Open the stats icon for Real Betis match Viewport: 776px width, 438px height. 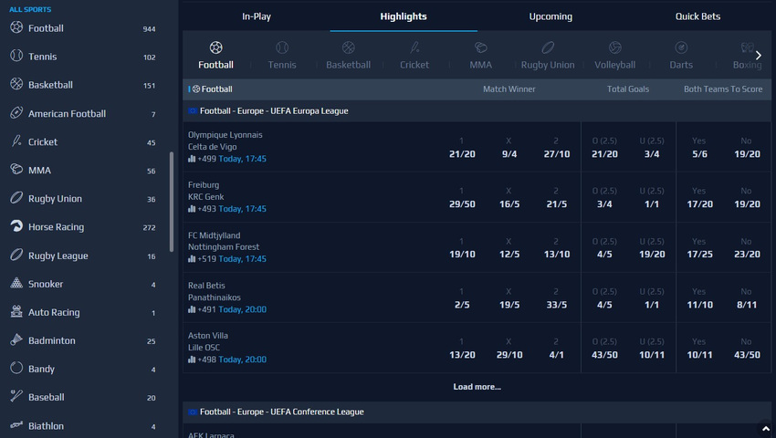192,309
